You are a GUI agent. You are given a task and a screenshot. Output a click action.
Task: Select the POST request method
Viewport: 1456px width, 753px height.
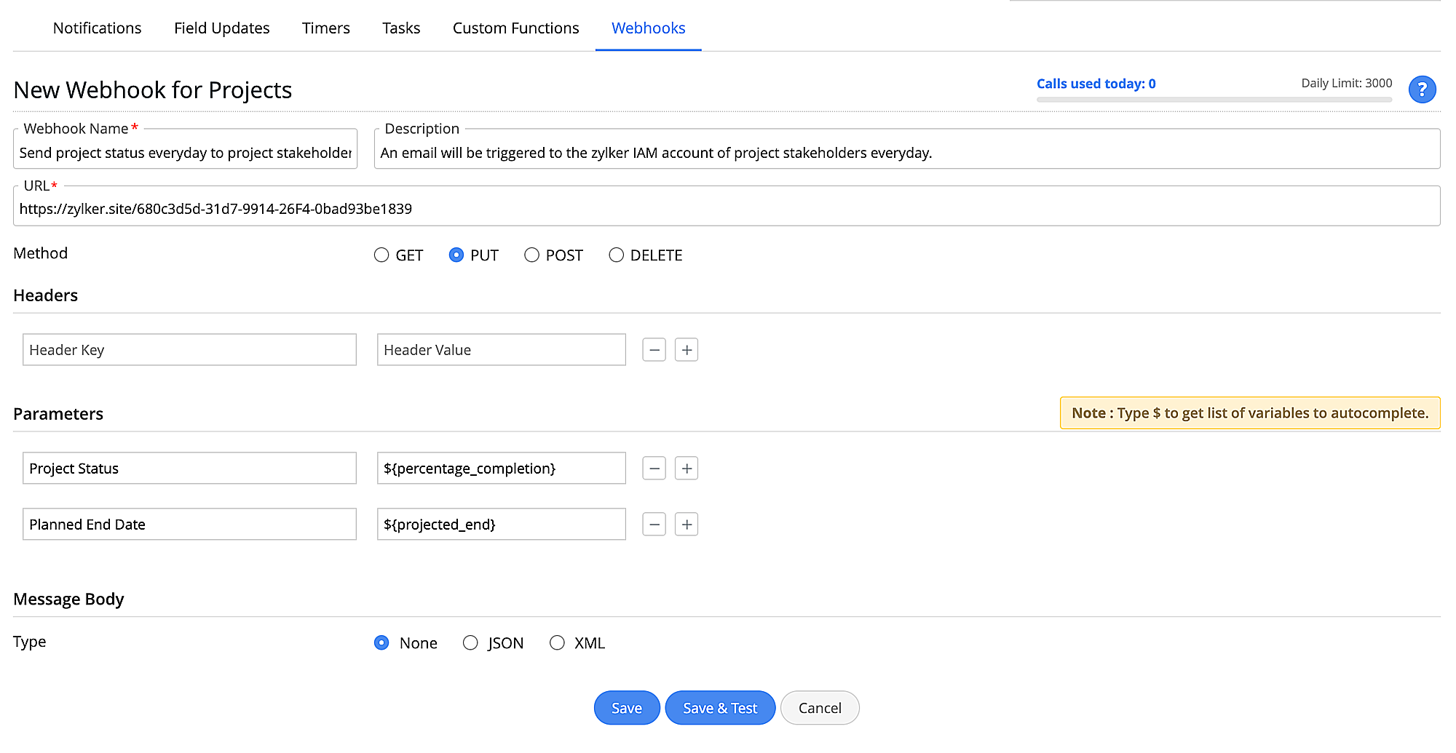point(531,255)
